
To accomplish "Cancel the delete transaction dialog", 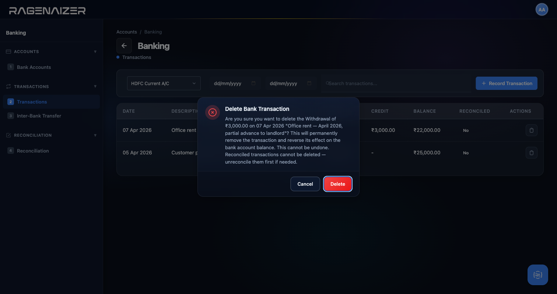I will click(x=305, y=184).
